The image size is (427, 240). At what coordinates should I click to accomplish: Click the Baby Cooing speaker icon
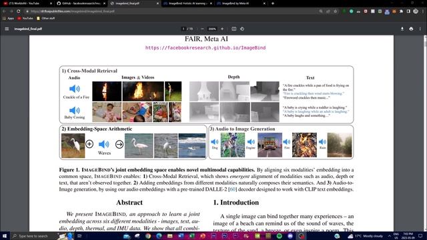pyautogui.click(x=75, y=111)
